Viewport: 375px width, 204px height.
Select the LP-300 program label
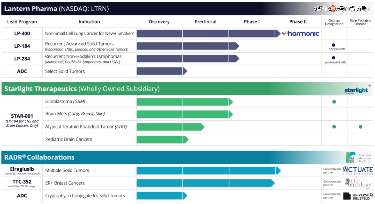pyautogui.click(x=22, y=33)
